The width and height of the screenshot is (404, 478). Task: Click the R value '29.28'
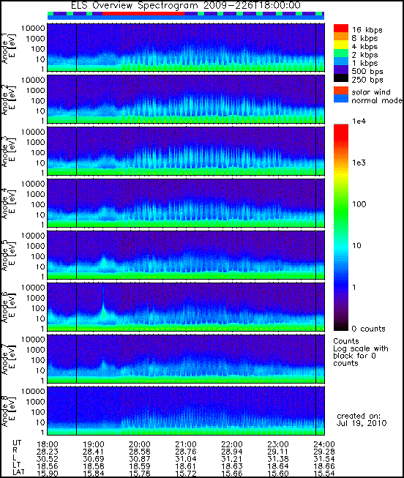click(x=324, y=452)
